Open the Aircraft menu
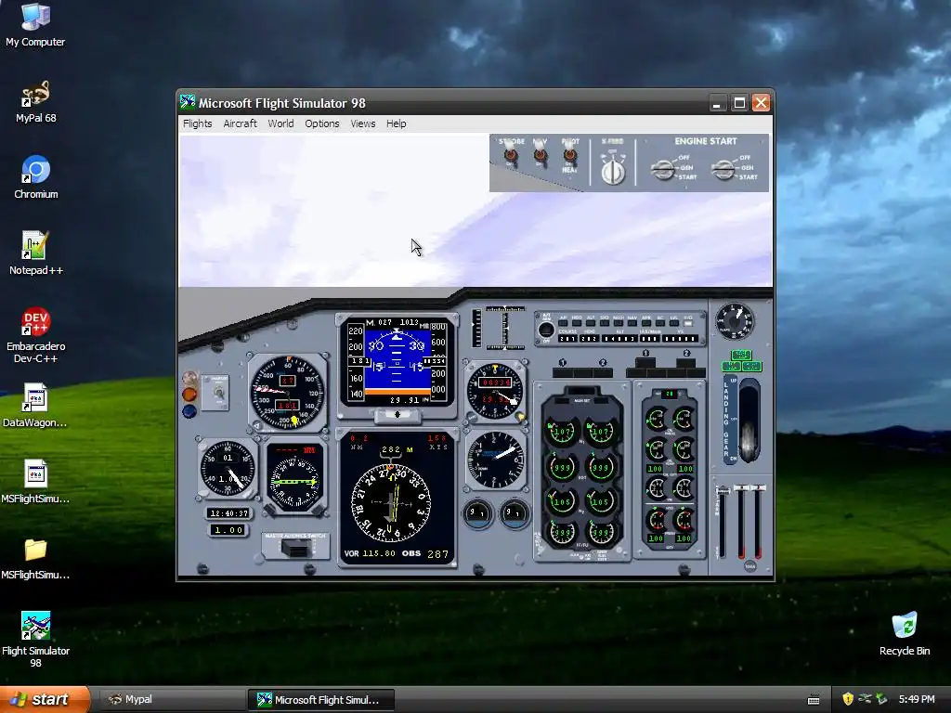The image size is (951, 713). pos(241,123)
